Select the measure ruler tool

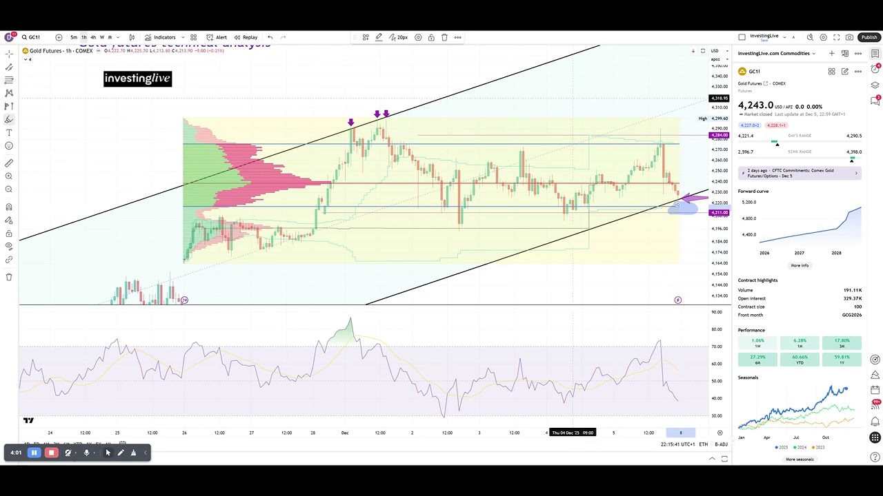tap(9, 163)
